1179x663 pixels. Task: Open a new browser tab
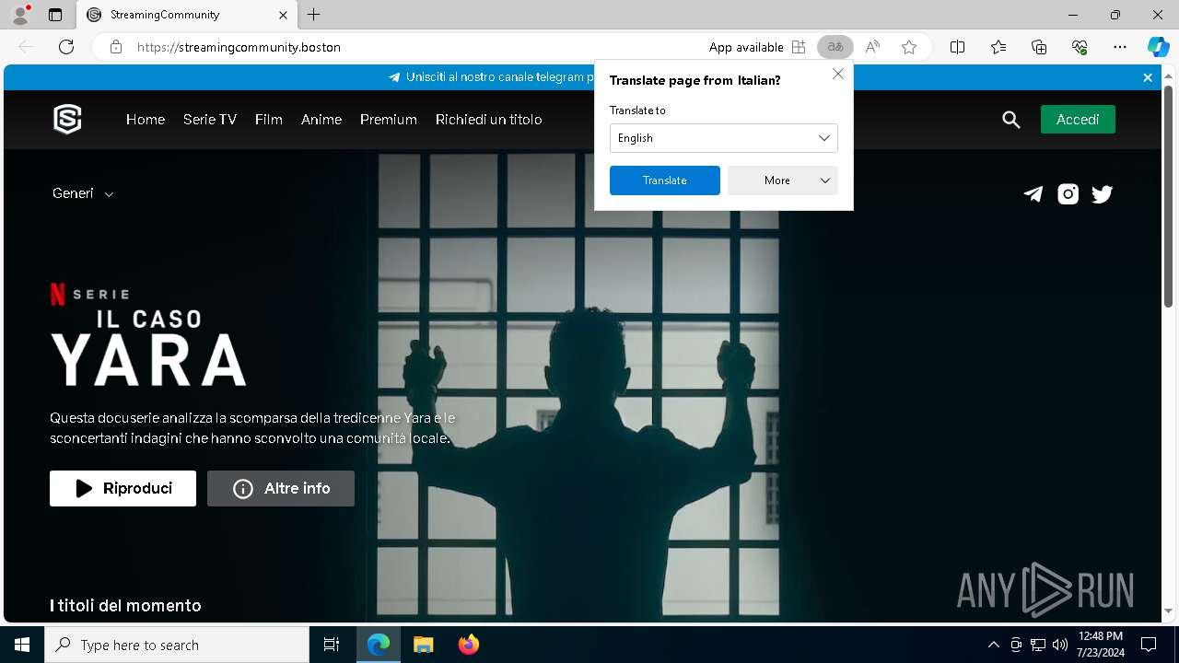pyautogui.click(x=314, y=15)
